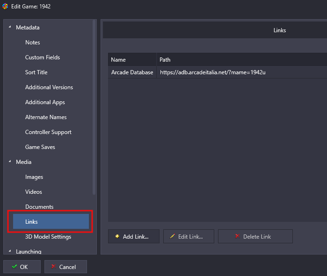Screen dimensions: 327x276
Task: Select Additional Apps in sidebar
Action: coord(45,102)
